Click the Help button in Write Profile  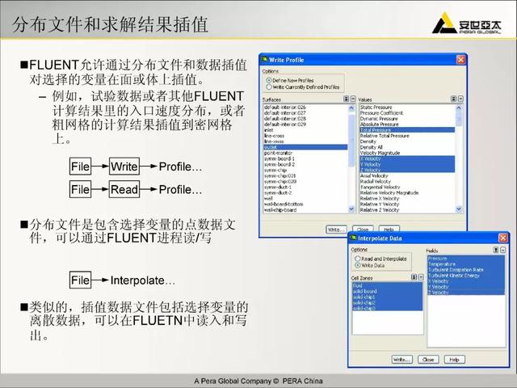click(389, 230)
